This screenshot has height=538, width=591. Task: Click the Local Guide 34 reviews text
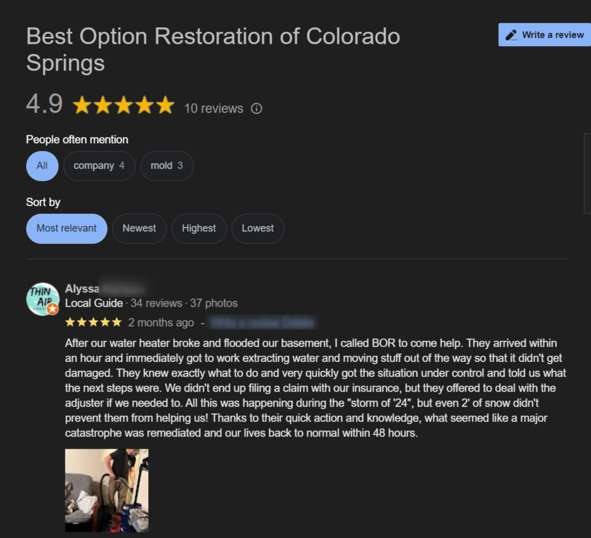tap(123, 303)
